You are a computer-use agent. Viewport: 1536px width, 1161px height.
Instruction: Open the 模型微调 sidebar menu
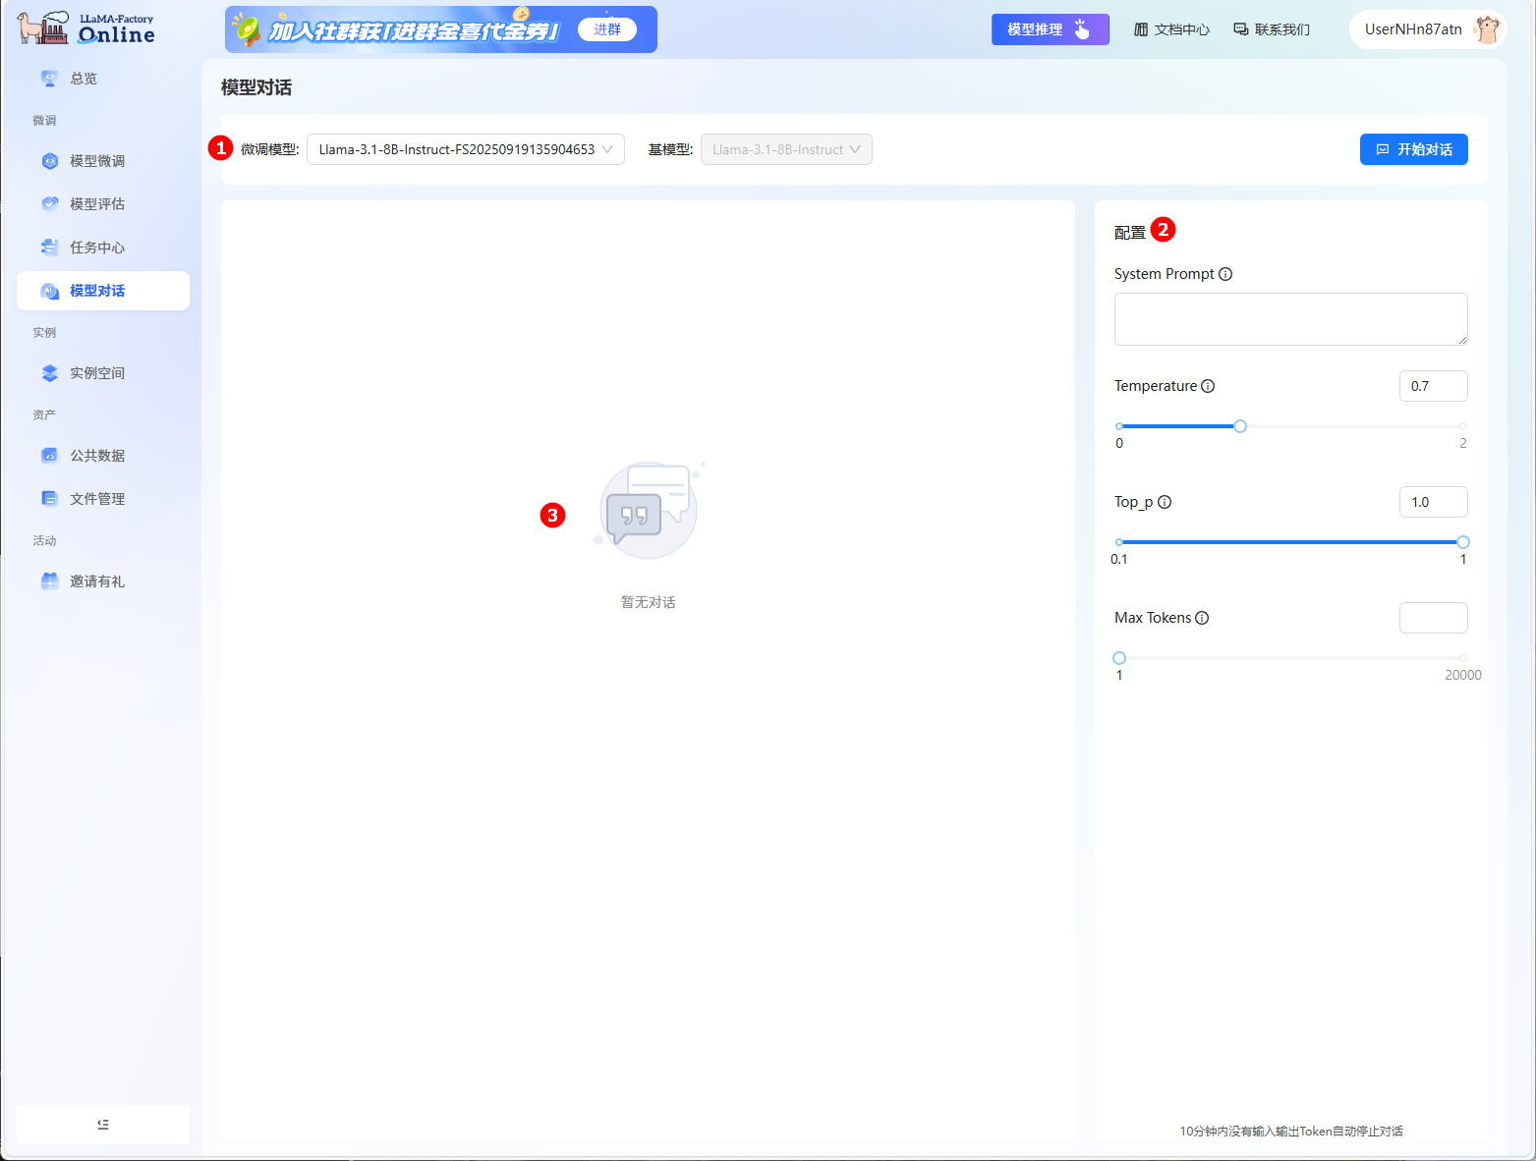click(x=97, y=161)
